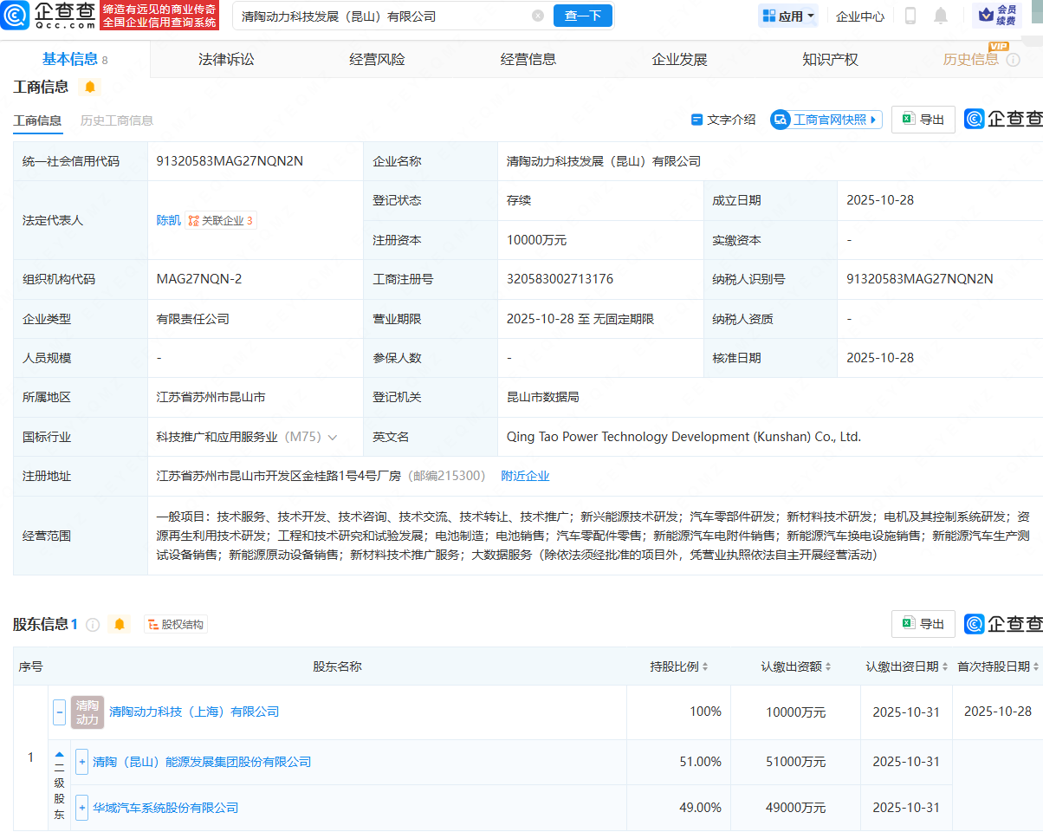Image resolution: width=1043 pixels, height=832 pixels.
Task: Collapse 清陶动力科技（上海）shareholder row
Action: tap(59, 712)
